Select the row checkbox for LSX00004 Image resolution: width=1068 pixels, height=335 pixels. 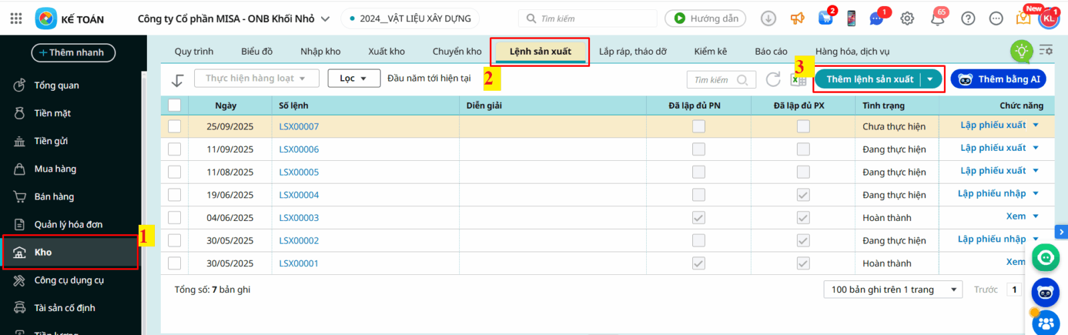tap(175, 195)
